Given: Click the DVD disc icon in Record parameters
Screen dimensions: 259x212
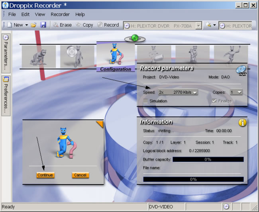Looking at the screenshot, I should point(241,71).
